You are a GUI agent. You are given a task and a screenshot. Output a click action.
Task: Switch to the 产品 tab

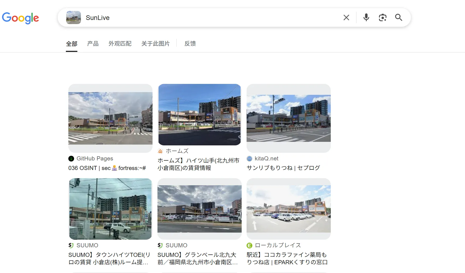point(93,43)
